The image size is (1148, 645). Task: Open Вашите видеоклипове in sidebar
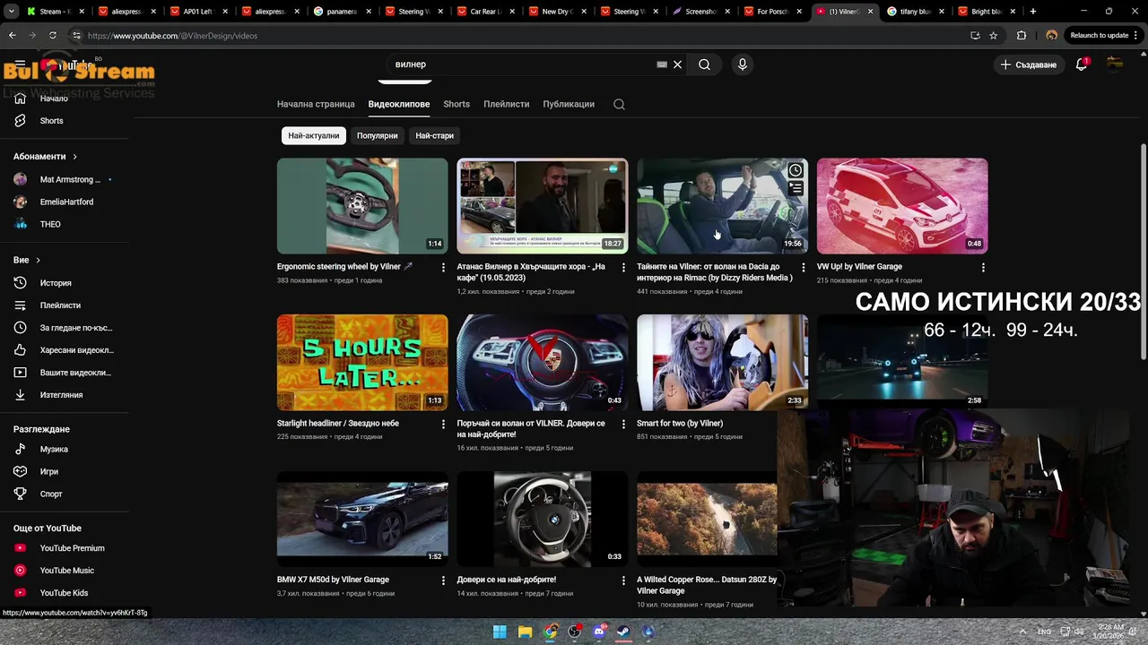tap(65, 373)
